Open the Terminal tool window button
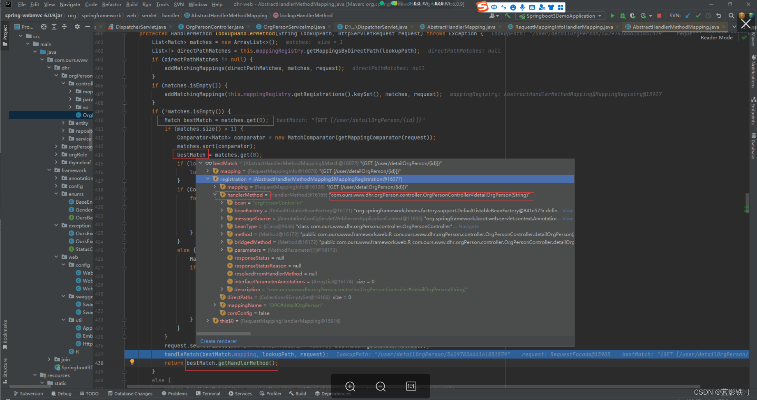757x400 pixels. pyautogui.click(x=208, y=393)
